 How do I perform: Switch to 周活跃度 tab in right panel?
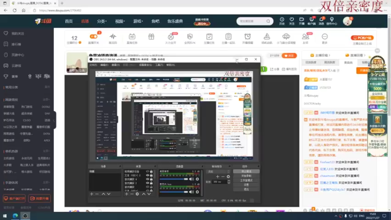329,63
